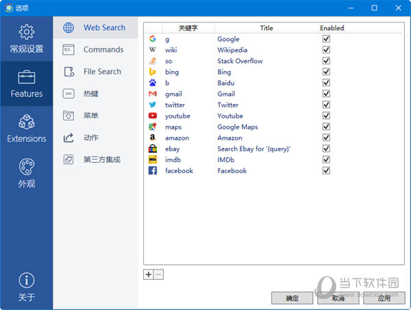Viewport: 411px width, 310px height.
Task: Click the YouTube icon in list
Action: 153,116
